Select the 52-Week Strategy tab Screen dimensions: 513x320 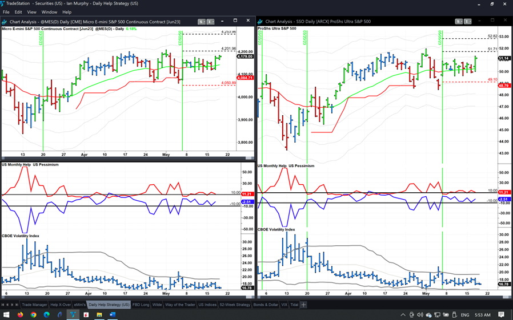coord(235,305)
